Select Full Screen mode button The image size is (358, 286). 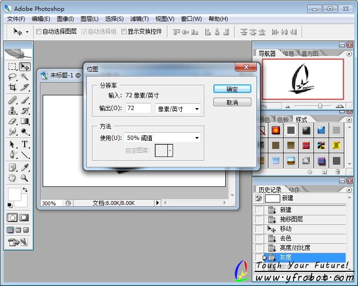(26, 230)
